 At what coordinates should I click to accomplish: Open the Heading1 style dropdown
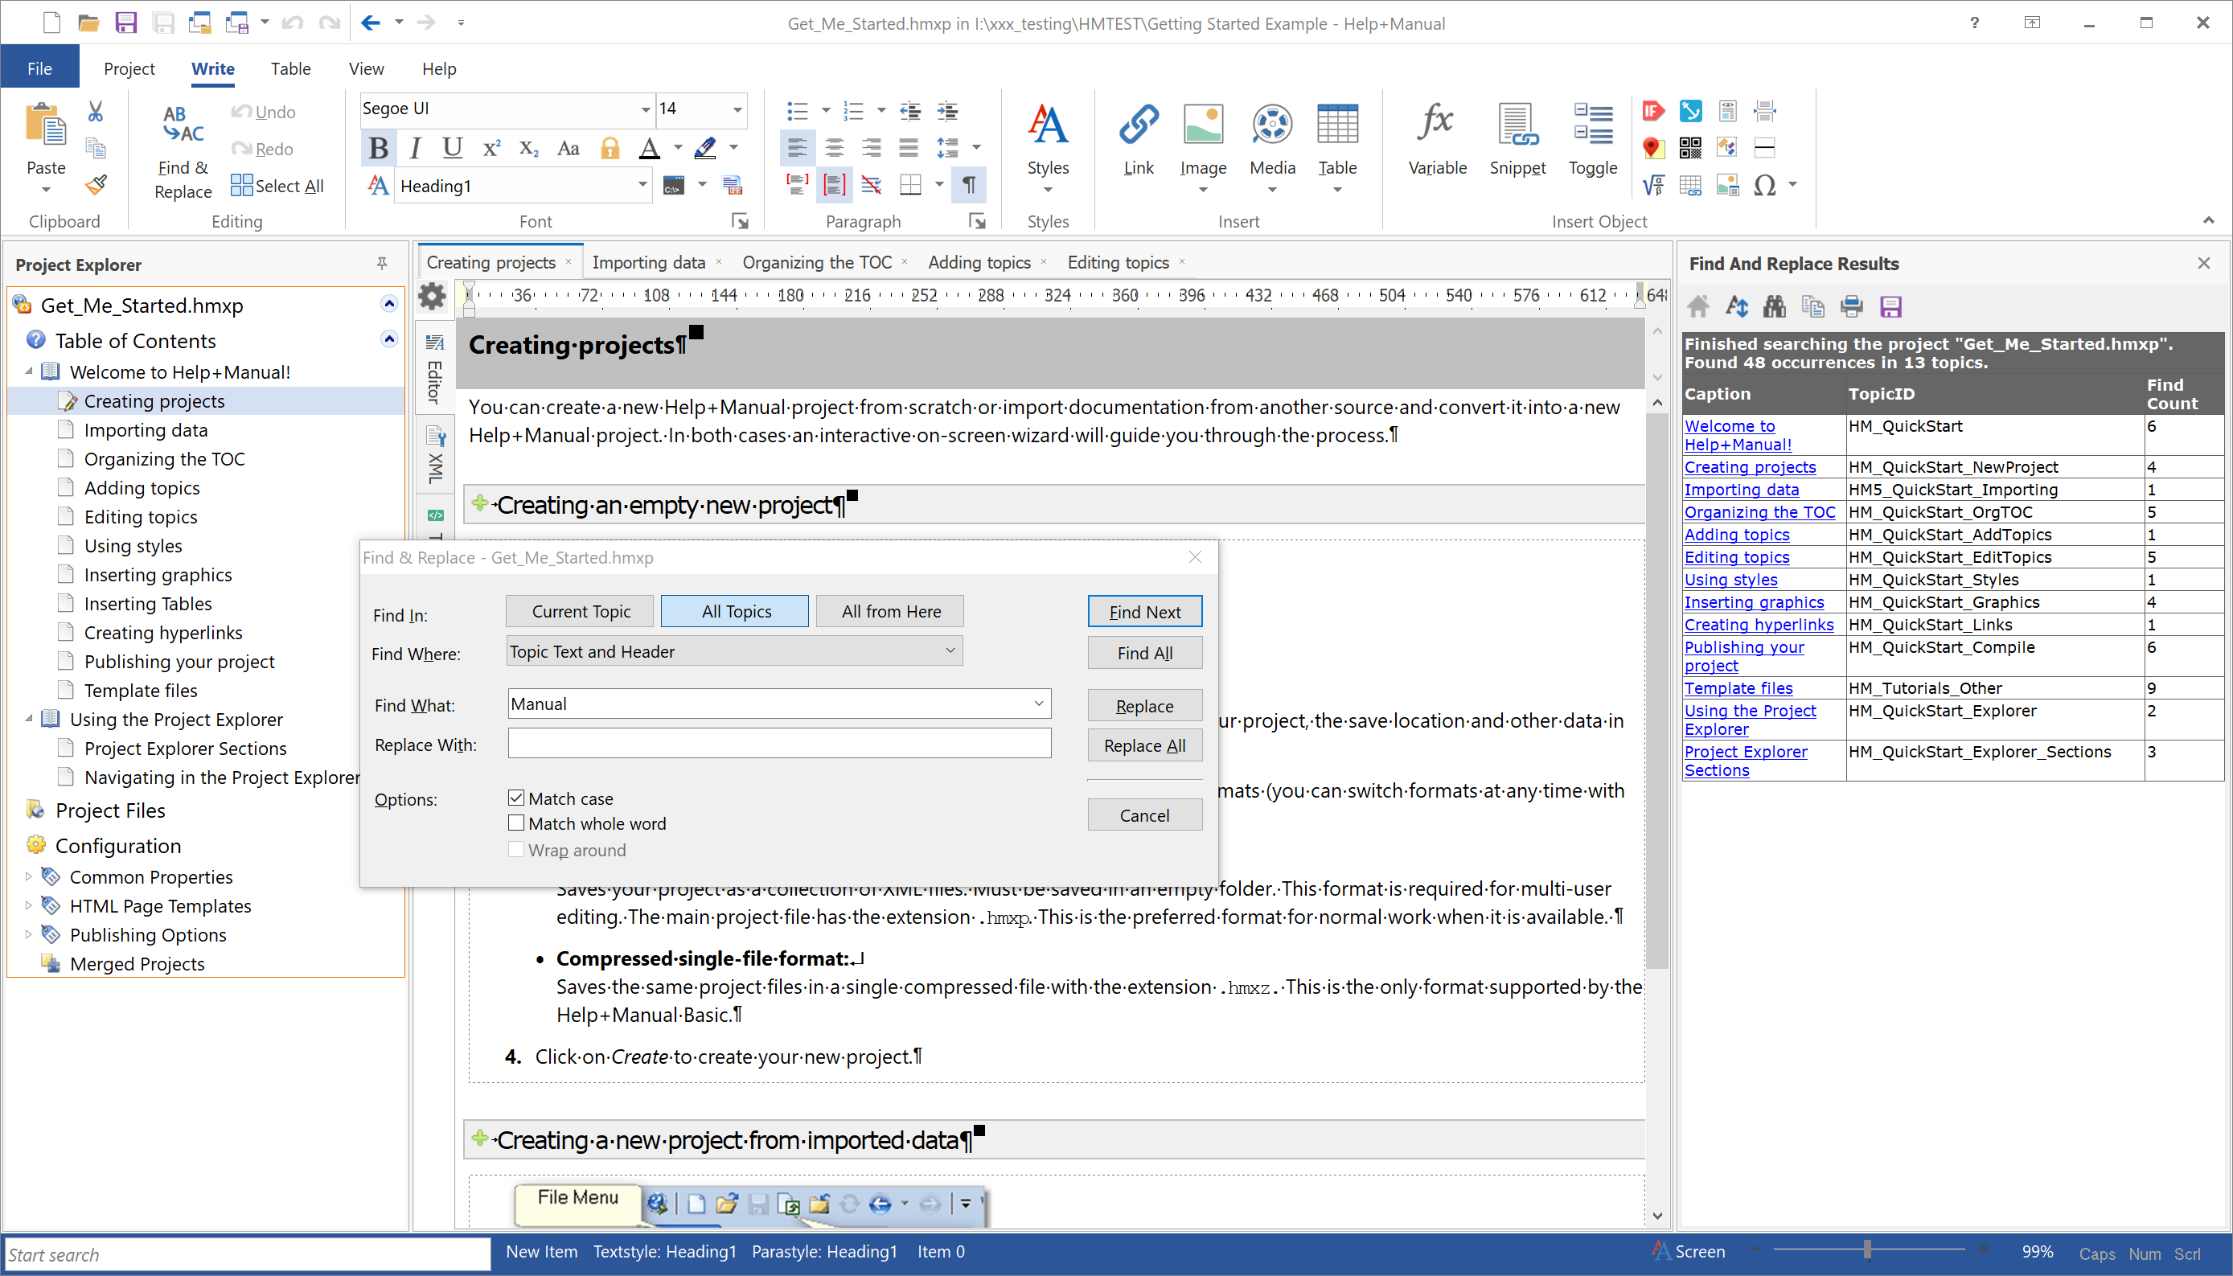[642, 185]
